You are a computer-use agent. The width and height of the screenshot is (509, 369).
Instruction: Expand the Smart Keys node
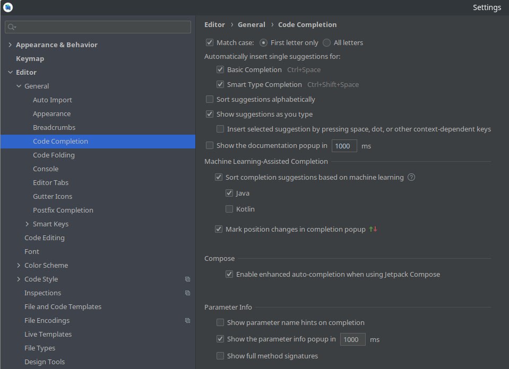[27, 224]
